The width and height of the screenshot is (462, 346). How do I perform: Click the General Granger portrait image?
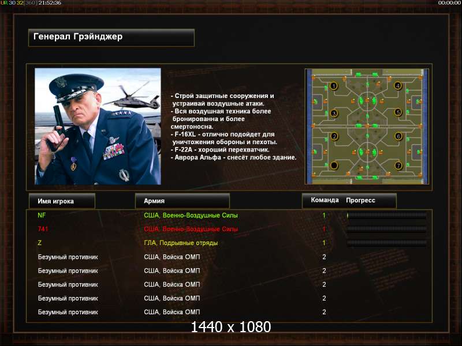[98, 126]
